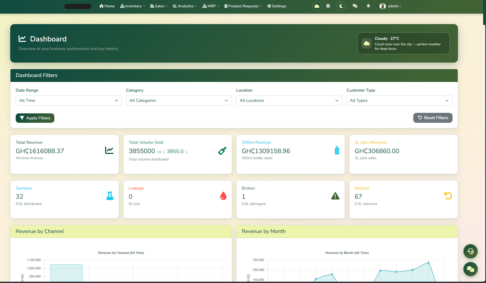Image resolution: width=486 pixels, height=283 pixels.
Task: Click the Leakage droplet icon
Action: pos(223,196)
